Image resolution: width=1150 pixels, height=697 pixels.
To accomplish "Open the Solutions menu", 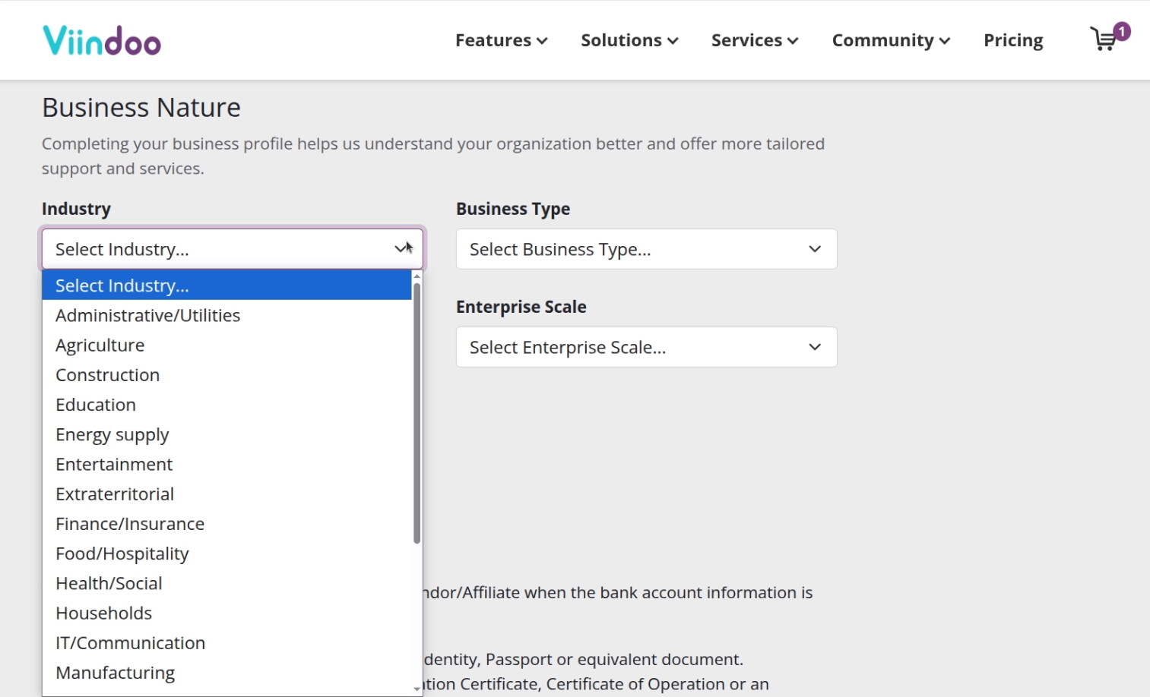I will coord(629,40).
